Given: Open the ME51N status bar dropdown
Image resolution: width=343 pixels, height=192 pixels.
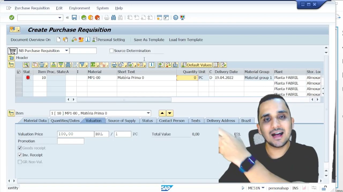Looking at the screenshot, I should coord(263,188).
